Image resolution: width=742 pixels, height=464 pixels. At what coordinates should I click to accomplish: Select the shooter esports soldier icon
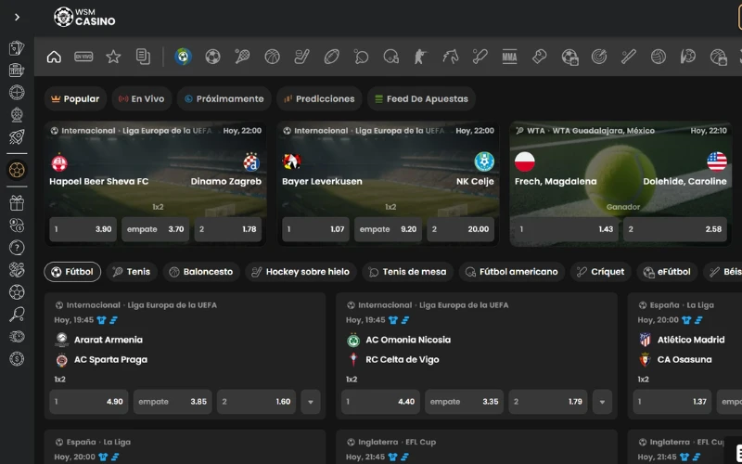420,57
